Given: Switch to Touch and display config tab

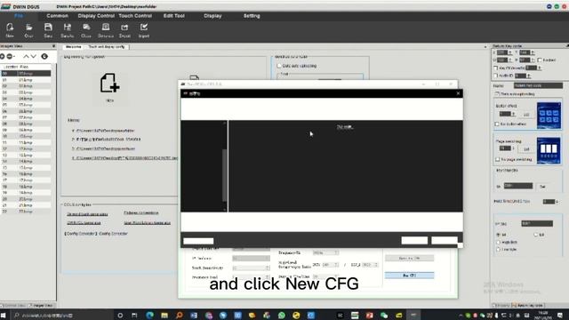Looking at the screenshot, I should pos(107,47).
